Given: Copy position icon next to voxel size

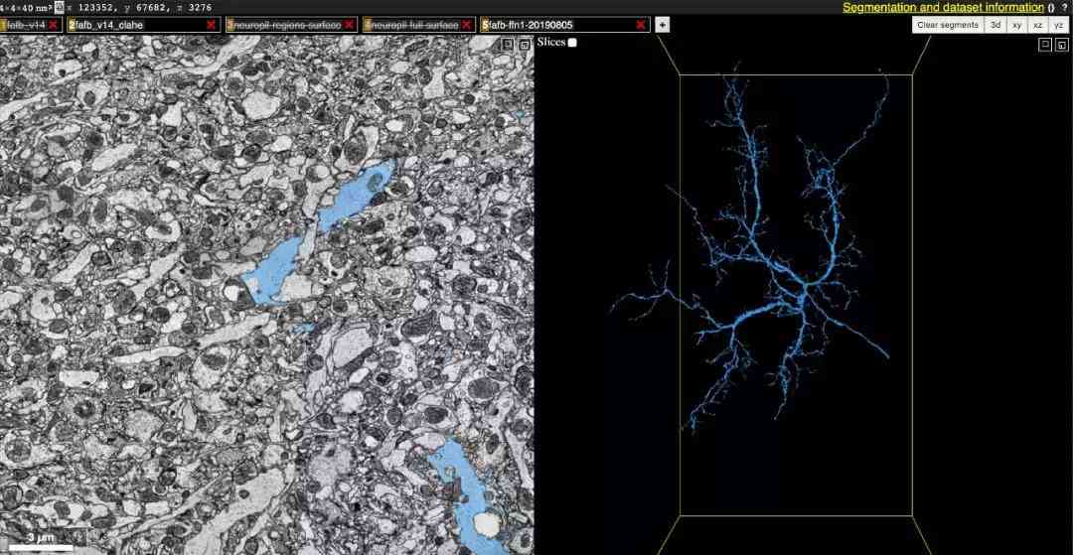Looking at the screenshot, I should [59, 8].
